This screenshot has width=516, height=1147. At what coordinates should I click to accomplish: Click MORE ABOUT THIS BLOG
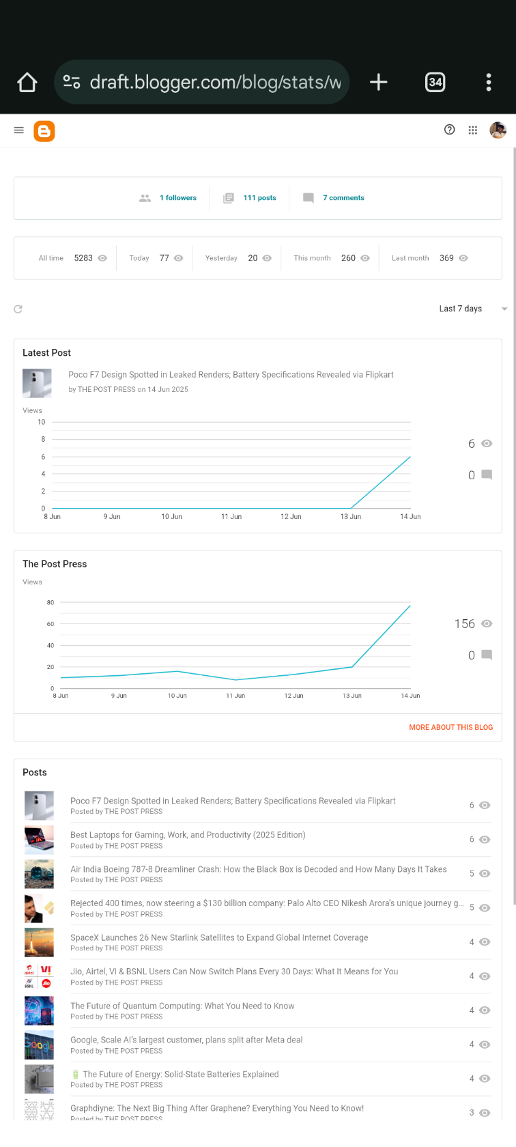pyautogui.click(x=450, y=728)
